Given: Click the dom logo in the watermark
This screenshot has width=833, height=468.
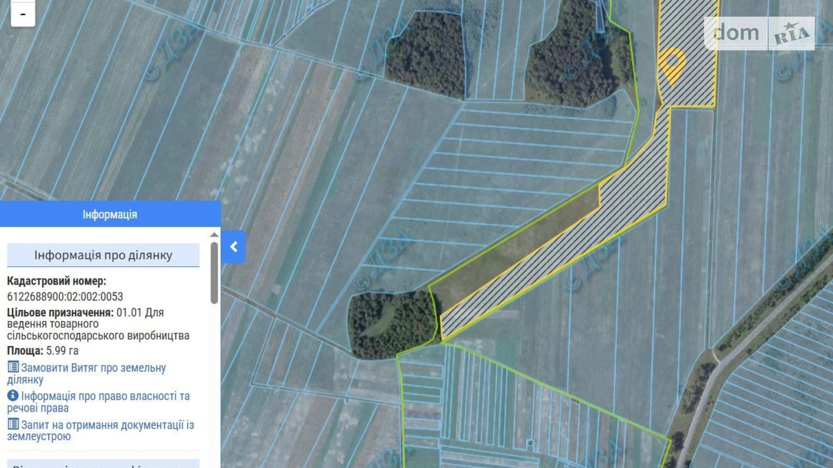Looking at the screenshot, I should tap(736, 33).
